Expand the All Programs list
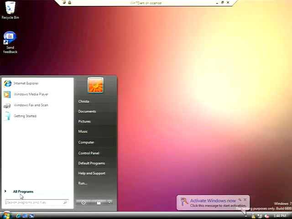Screen dimensions: 292x219 pyautogui.click(x=23, y=192)
